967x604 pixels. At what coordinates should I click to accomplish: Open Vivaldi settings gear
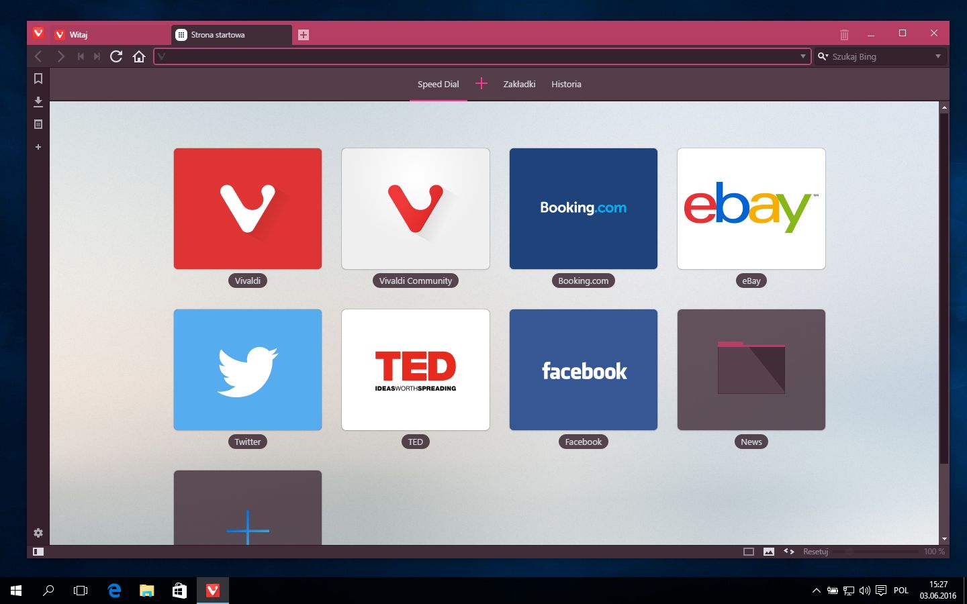click(38, 533)
